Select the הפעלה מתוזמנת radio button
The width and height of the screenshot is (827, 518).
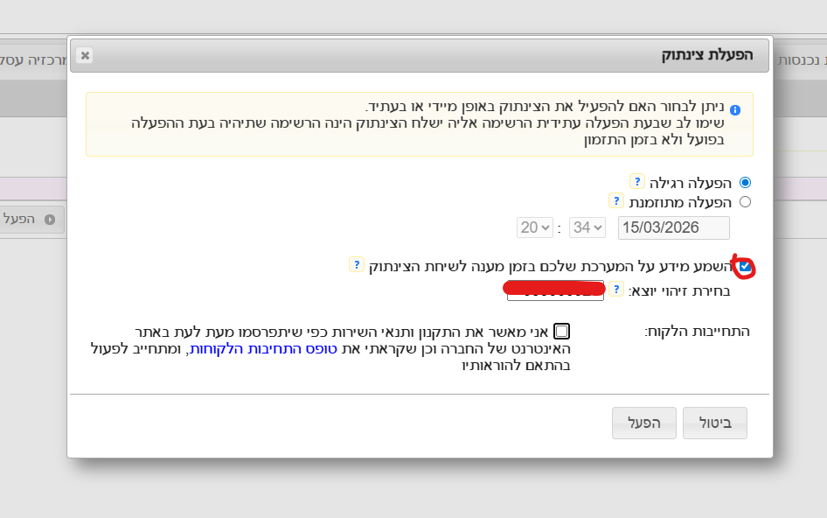(744, 201)
